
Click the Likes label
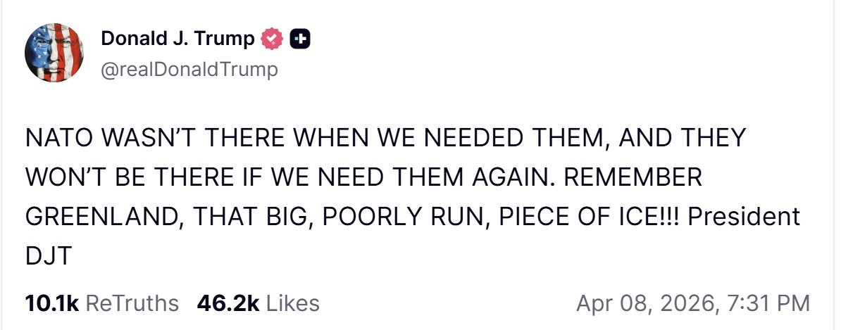coord(293,303)
